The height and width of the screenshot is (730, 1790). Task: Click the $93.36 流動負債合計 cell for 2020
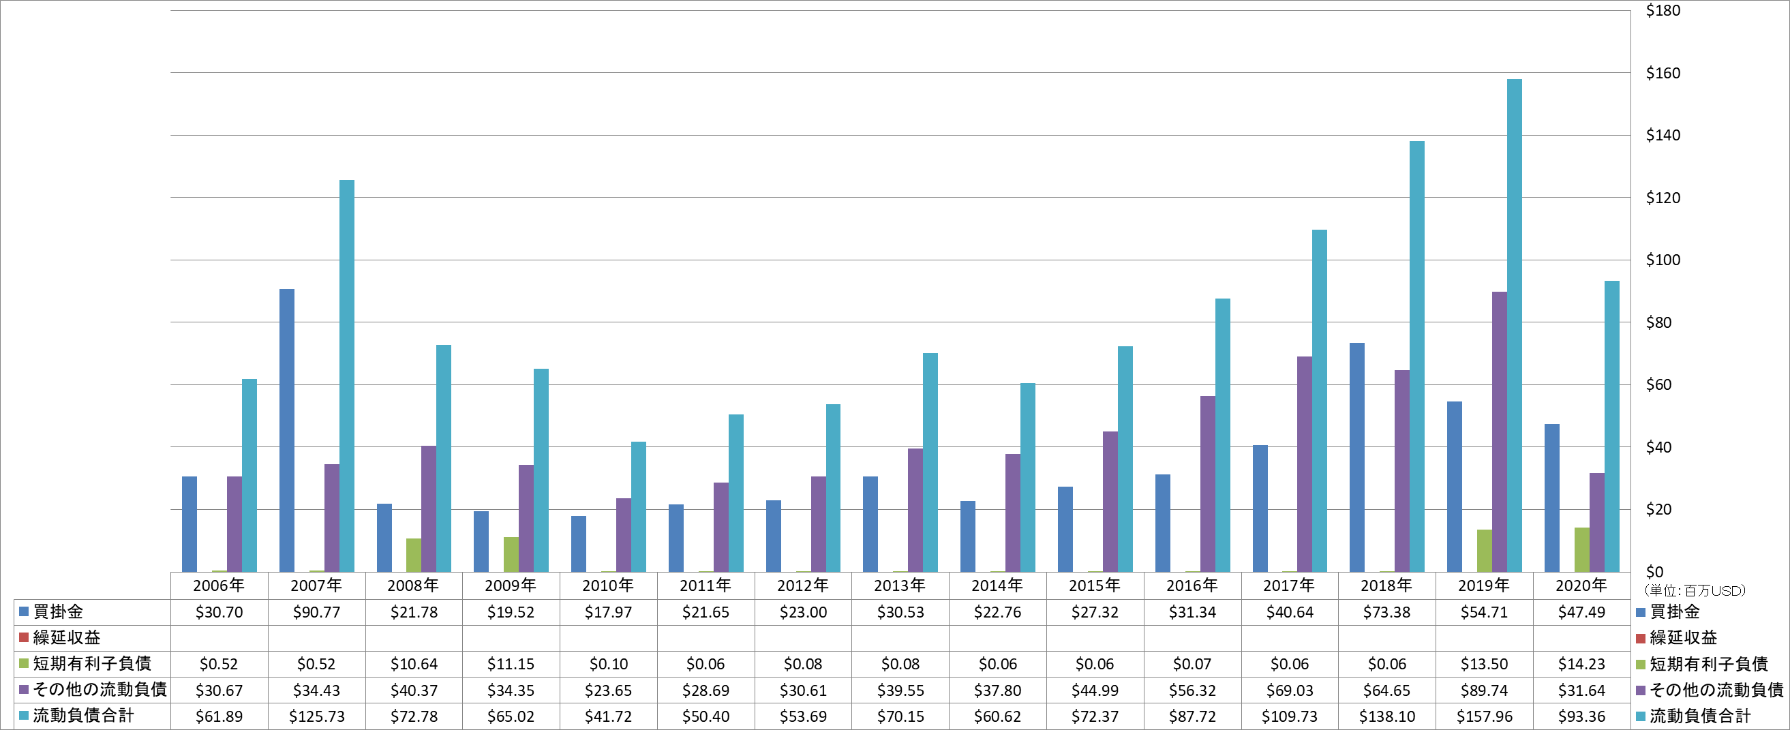1581,716
